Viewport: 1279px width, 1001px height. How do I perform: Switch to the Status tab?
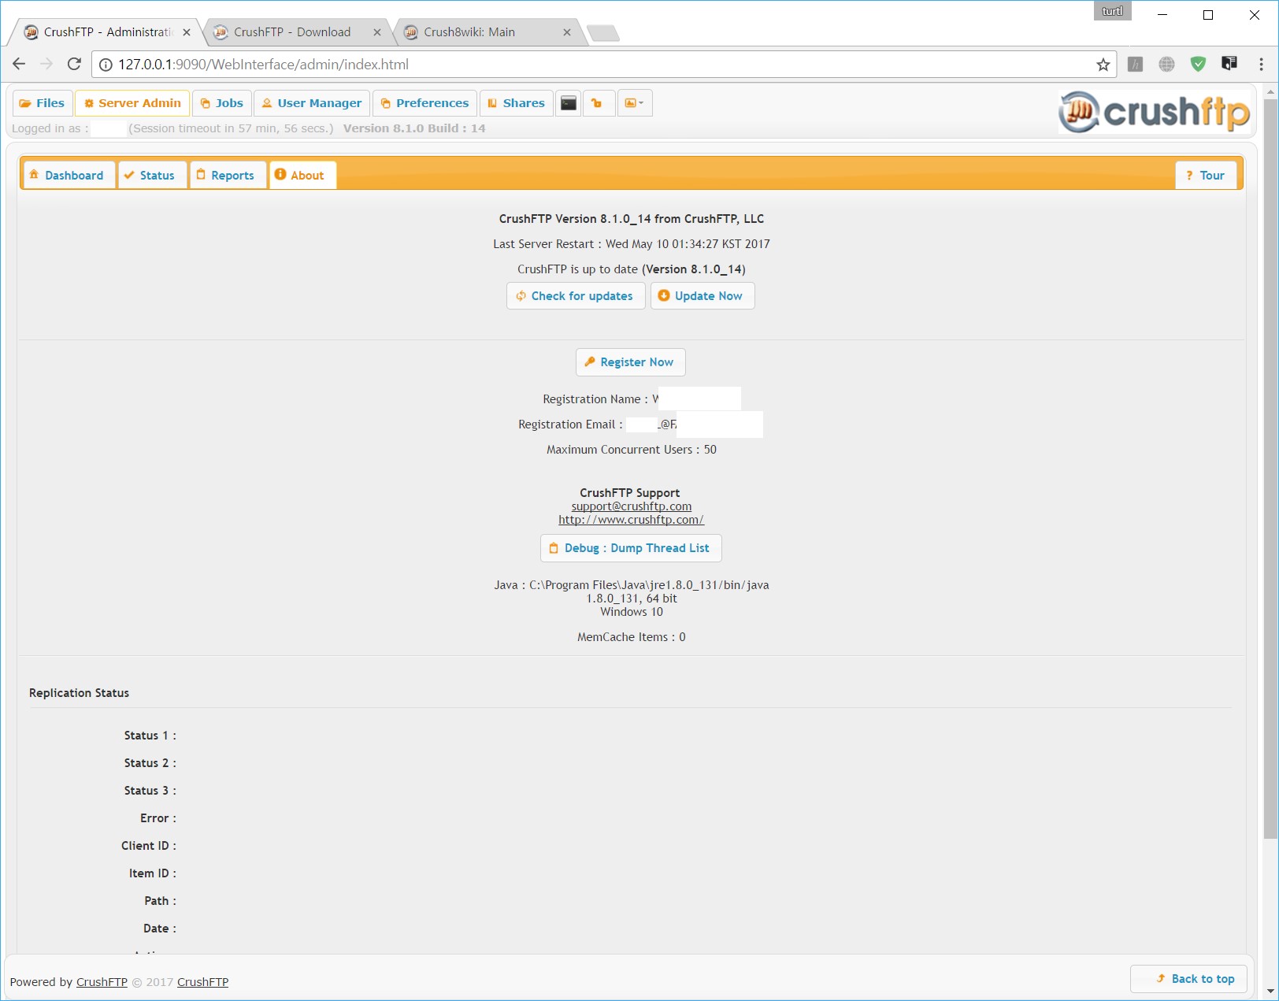(153, 175)
